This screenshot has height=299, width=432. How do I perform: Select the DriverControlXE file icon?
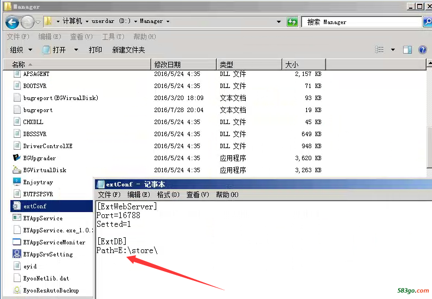[17, 145]
